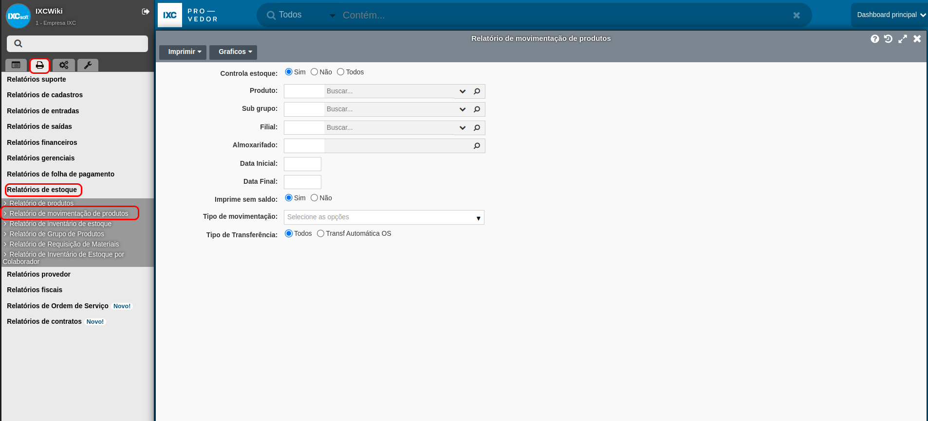Open Relatório de inventário de estoque
The image size is (928, 421).
(x=60, y=224)
